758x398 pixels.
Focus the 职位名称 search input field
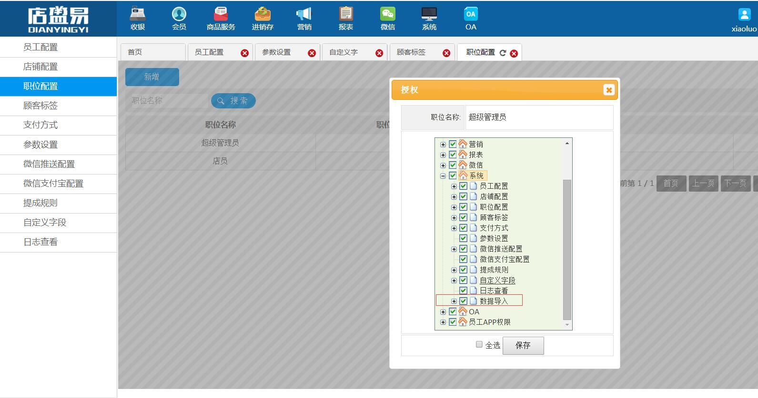point(167,101)
